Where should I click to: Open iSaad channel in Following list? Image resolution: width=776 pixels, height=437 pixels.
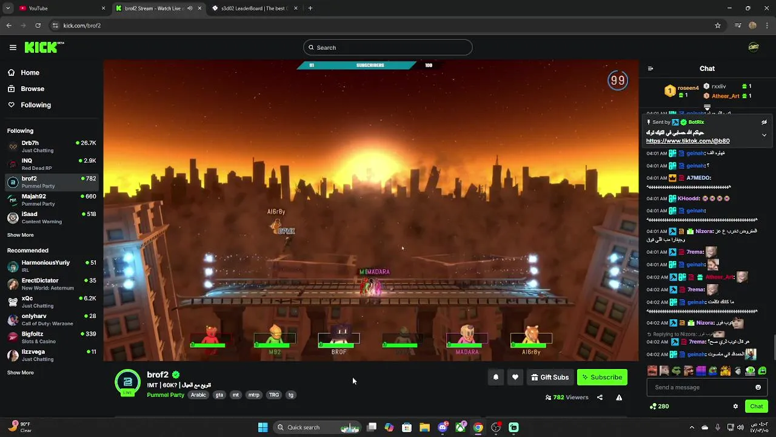pyautogui.click(x=52, y=217)
